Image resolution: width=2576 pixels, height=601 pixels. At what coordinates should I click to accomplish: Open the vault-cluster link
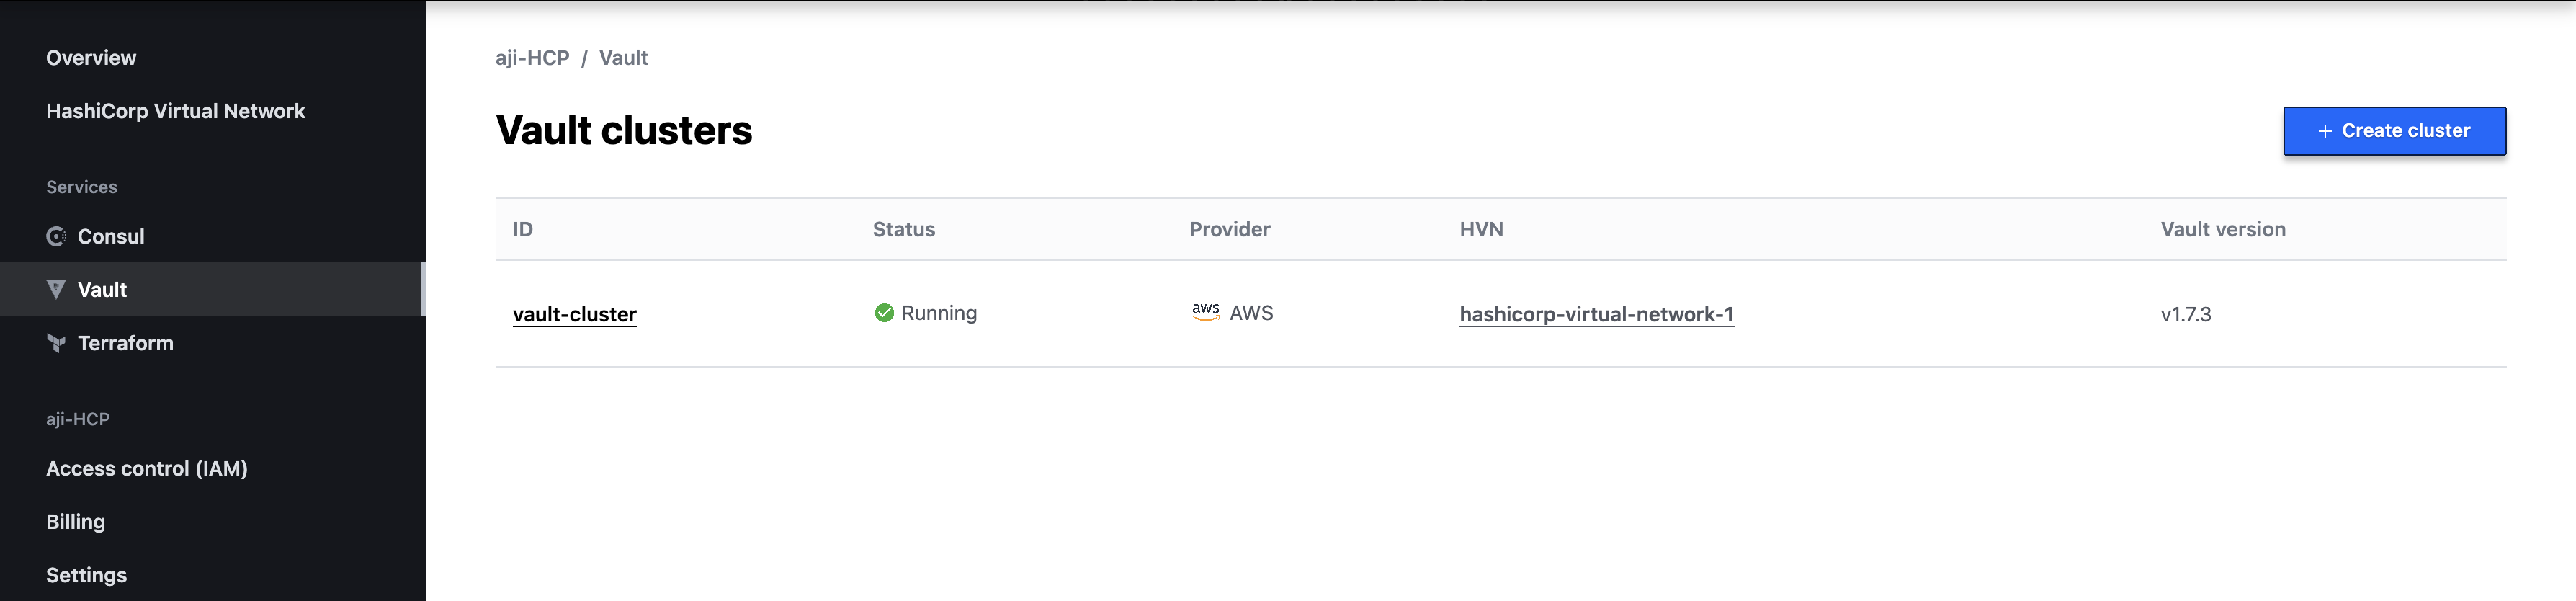[574, 314]
